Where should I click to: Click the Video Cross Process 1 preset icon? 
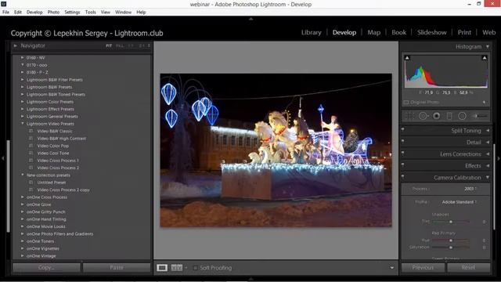click(x=31, y=161)
